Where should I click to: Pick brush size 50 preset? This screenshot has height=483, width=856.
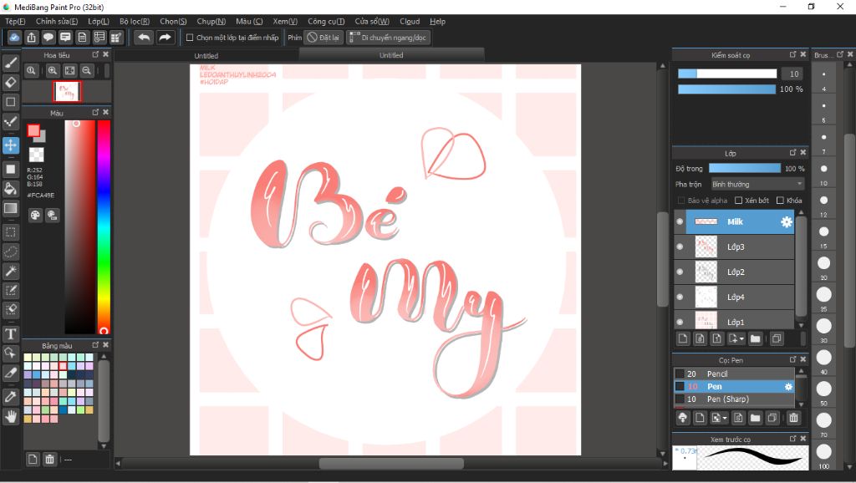pos(823,389)
